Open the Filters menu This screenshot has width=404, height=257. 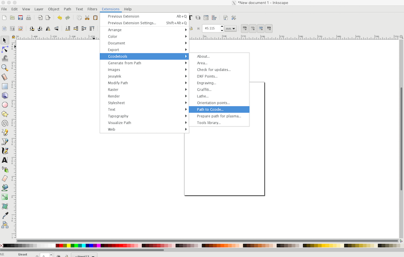(92, 9)
